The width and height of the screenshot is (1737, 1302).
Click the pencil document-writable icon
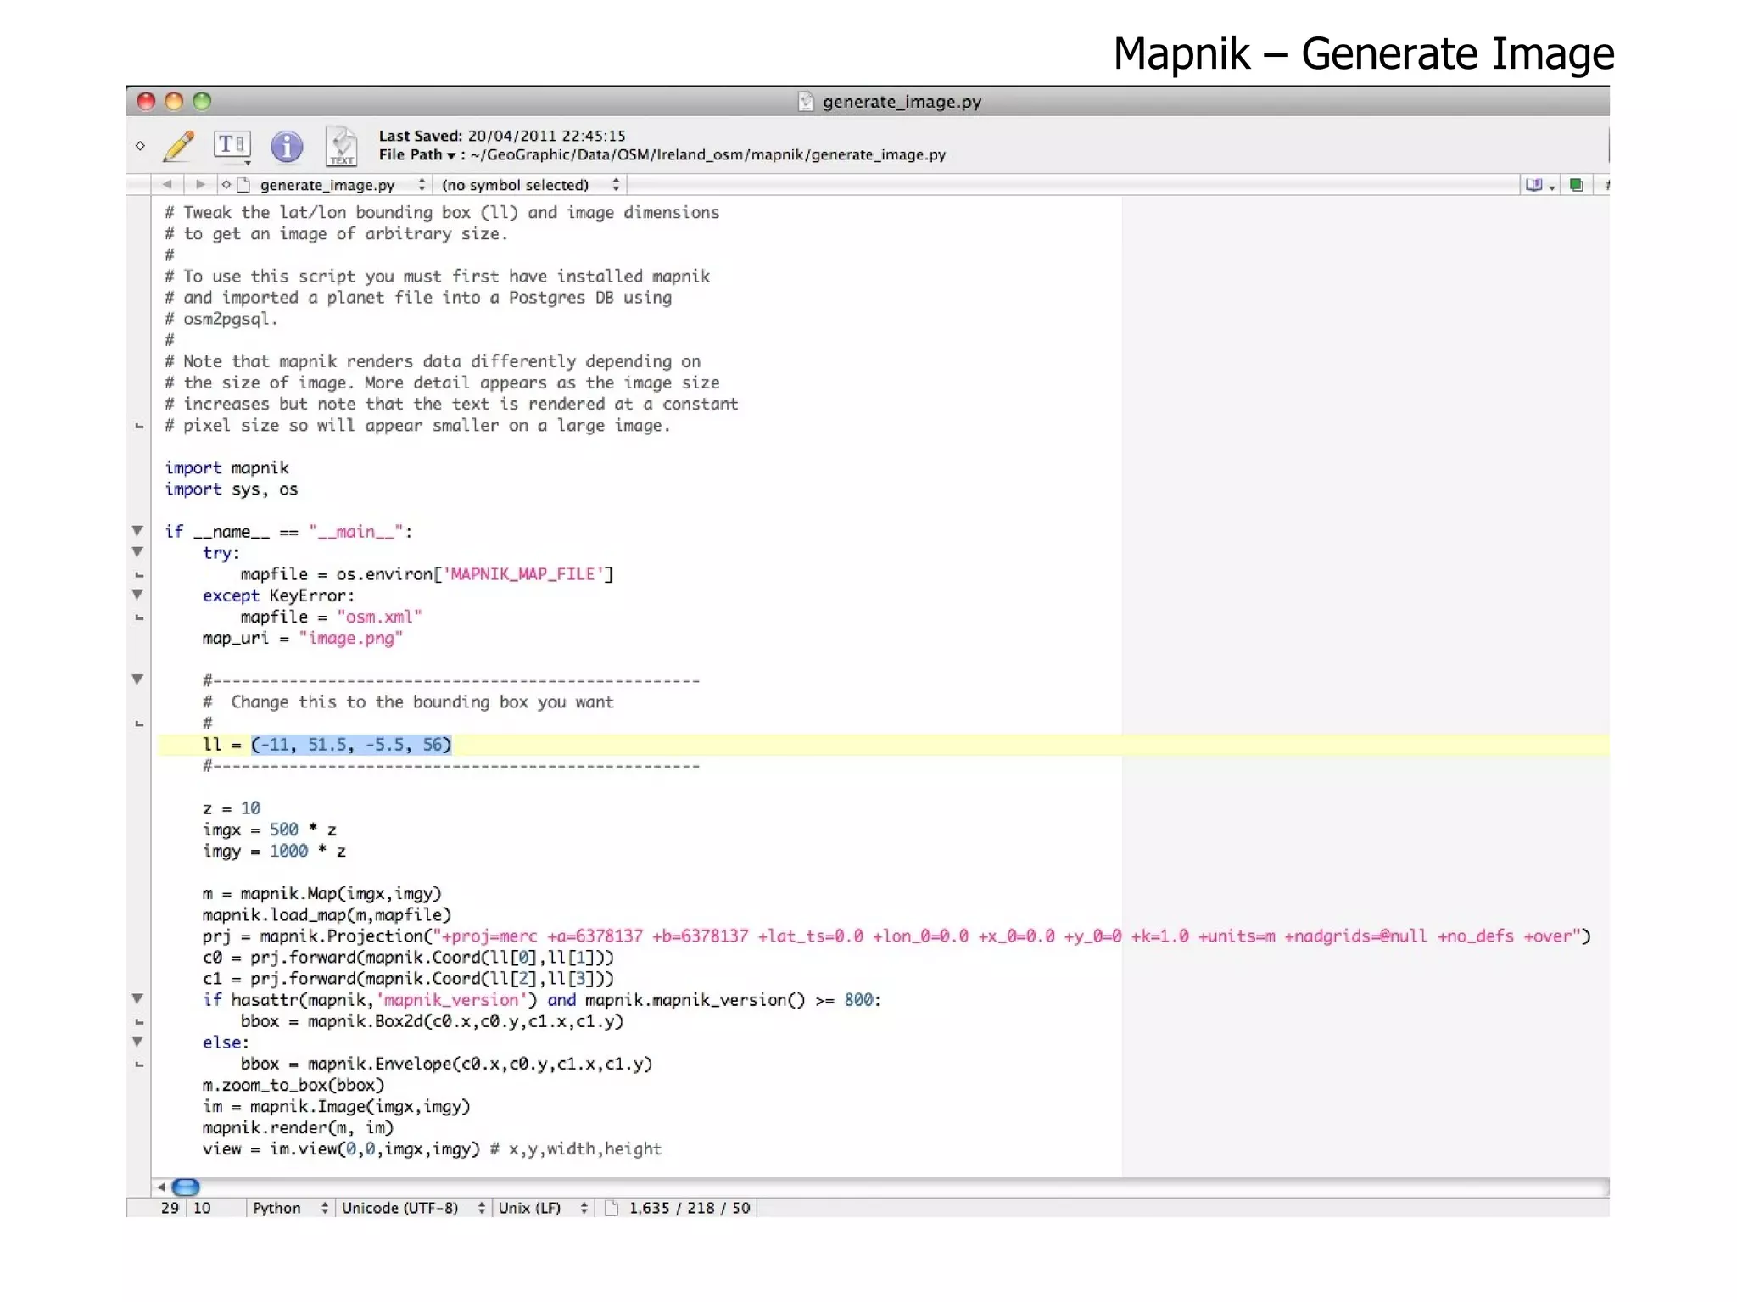[179, 146]
